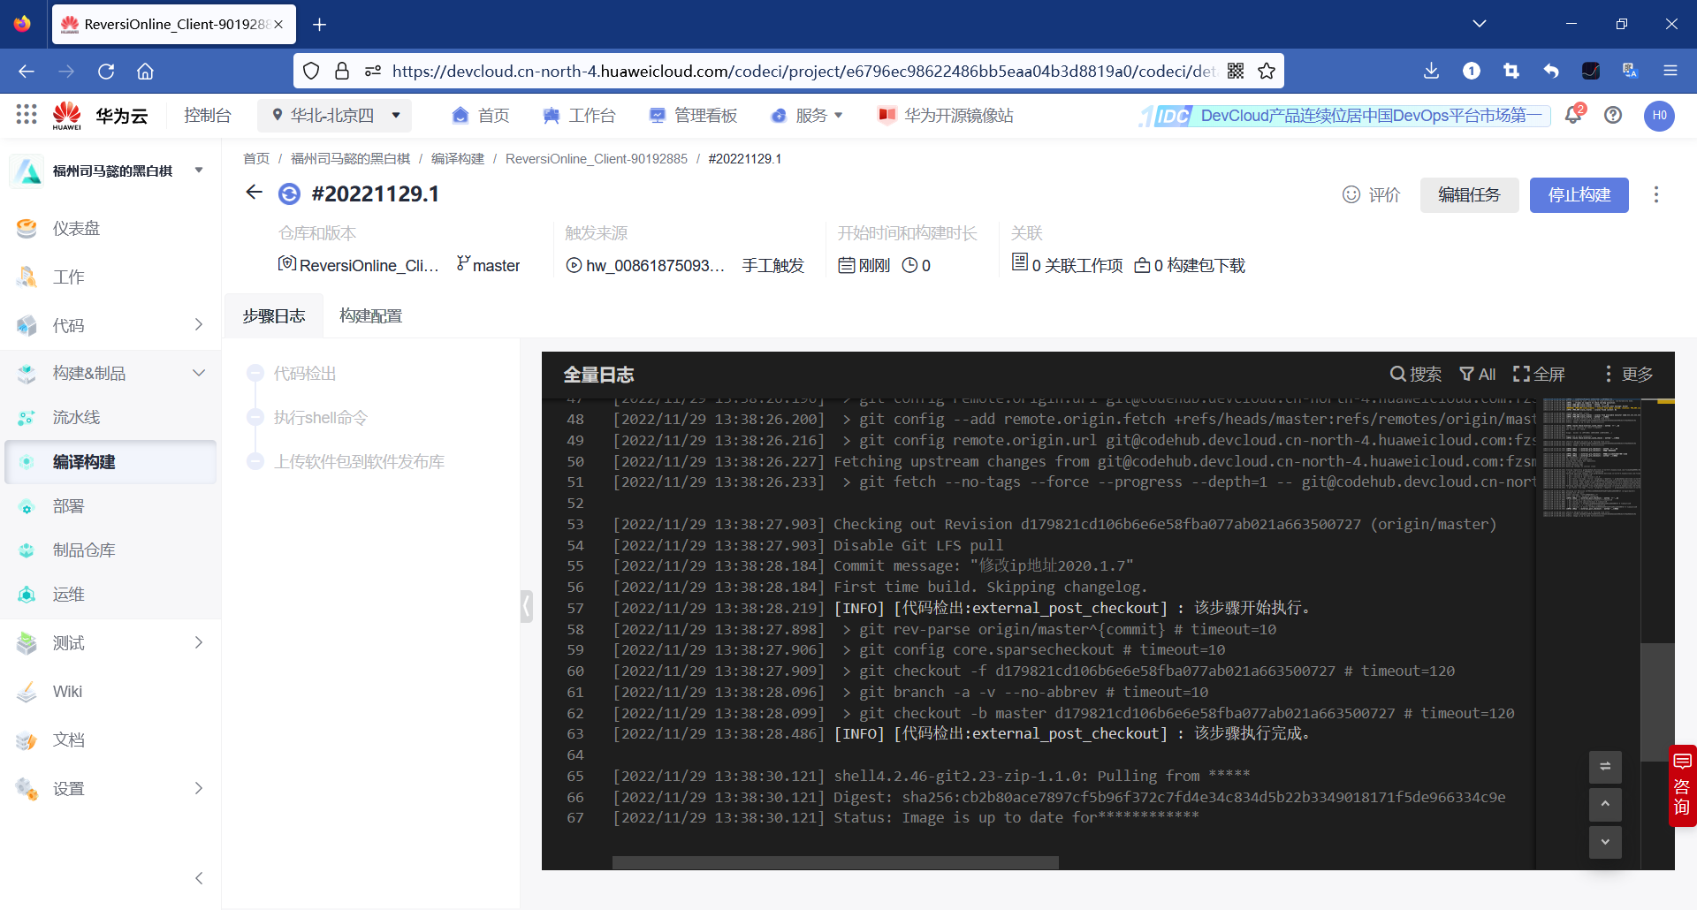Search the full log

click(x=1415, y=374)
